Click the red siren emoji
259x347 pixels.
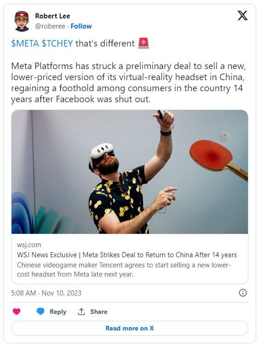click(x=144, y=43)
